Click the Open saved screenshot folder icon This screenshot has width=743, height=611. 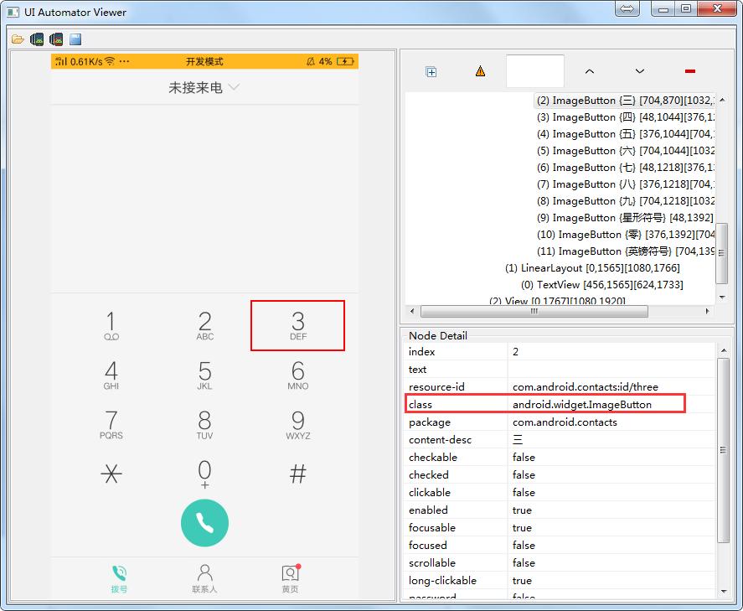click(x=17, y=39)
